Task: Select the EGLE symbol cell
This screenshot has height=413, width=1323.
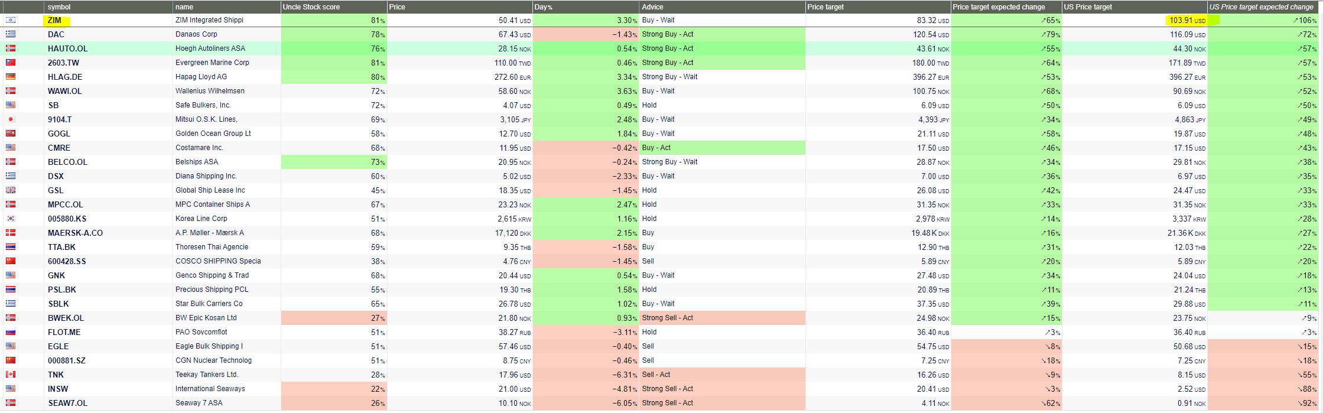Action: tap(109, 346)
